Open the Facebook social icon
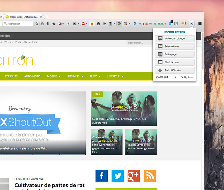 coord(101,176)
